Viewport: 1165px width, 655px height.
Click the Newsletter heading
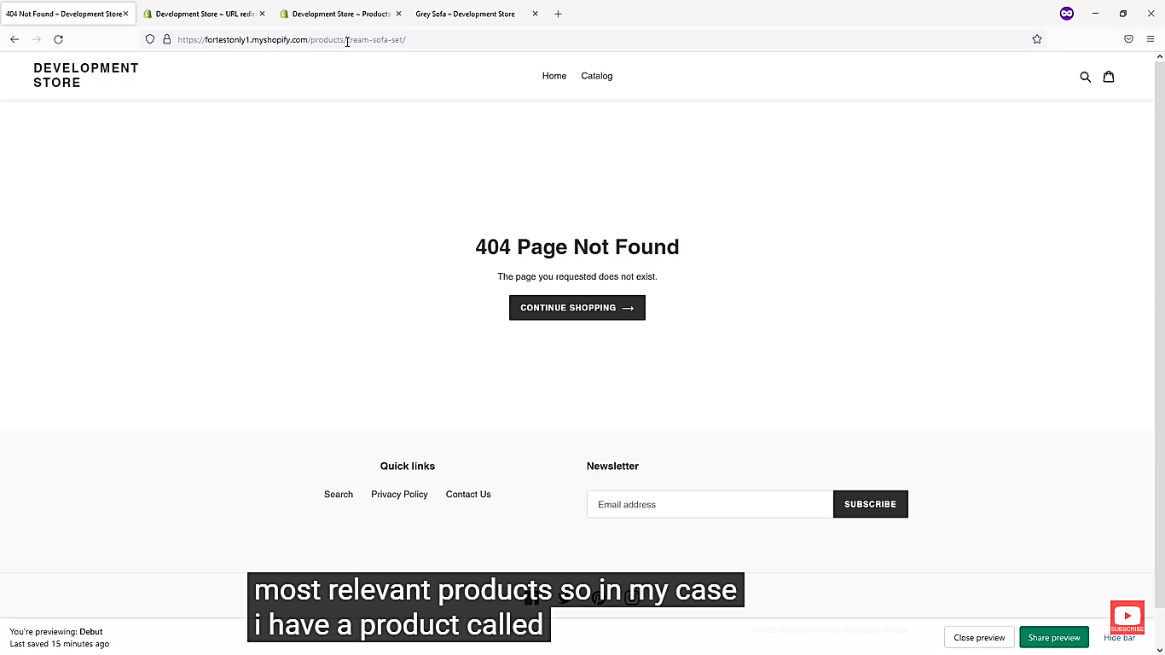pos(612,466)
